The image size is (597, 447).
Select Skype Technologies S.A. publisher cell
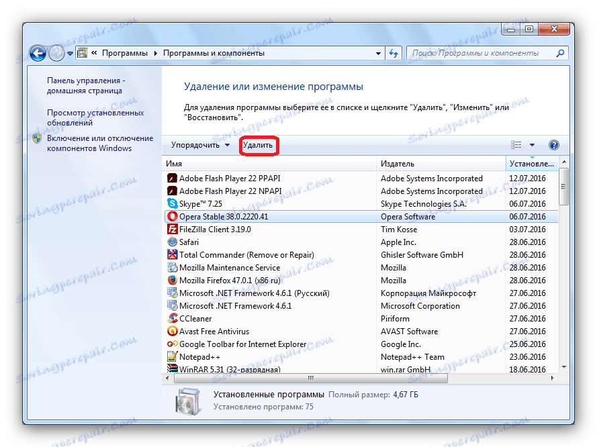(x=423, y=203)
